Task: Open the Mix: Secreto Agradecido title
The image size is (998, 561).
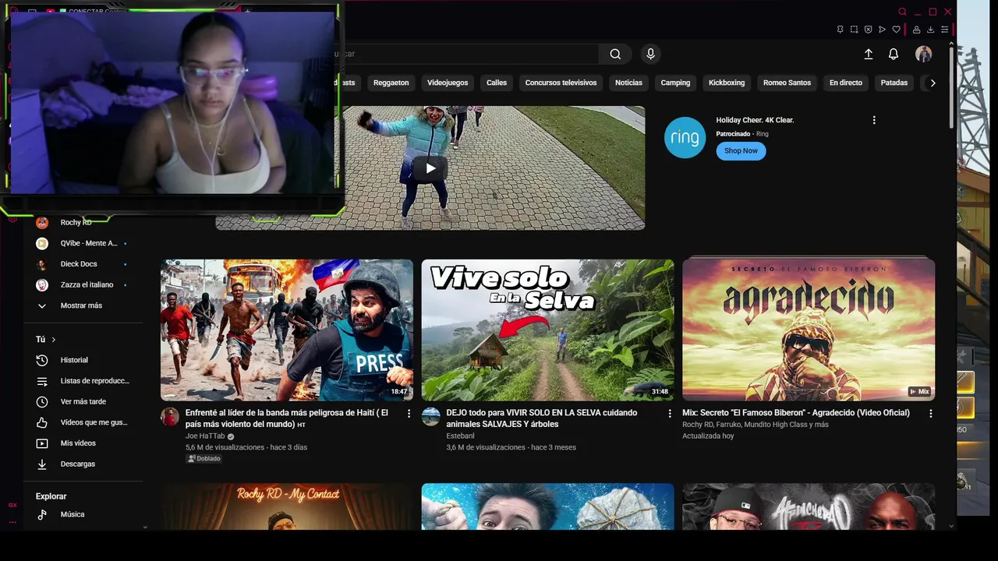Action: pyautogui.click(x=796, y=413)
